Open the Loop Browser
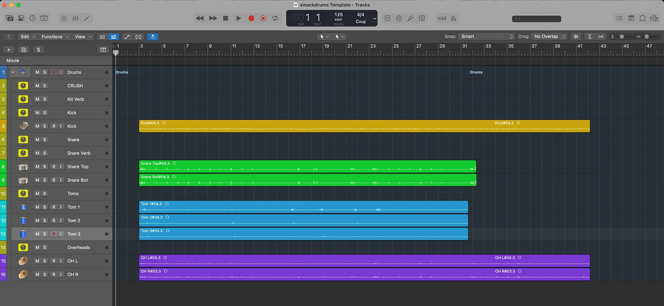This screenshot has height=306, width=664. (643, 18)
